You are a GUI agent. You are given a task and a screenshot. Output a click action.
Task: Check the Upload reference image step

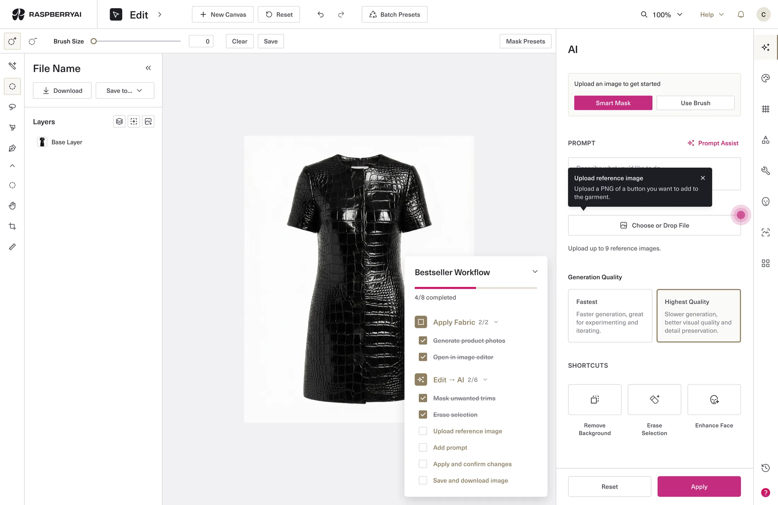423,431
